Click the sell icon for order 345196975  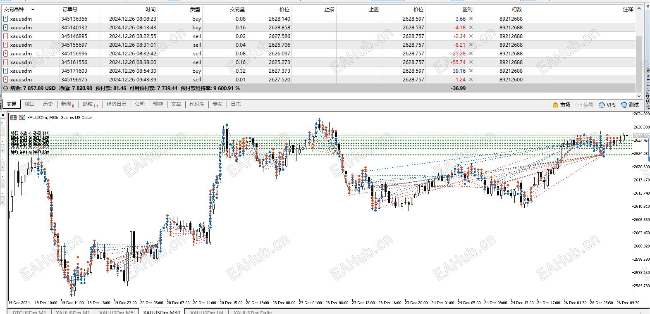pos(5,79)
